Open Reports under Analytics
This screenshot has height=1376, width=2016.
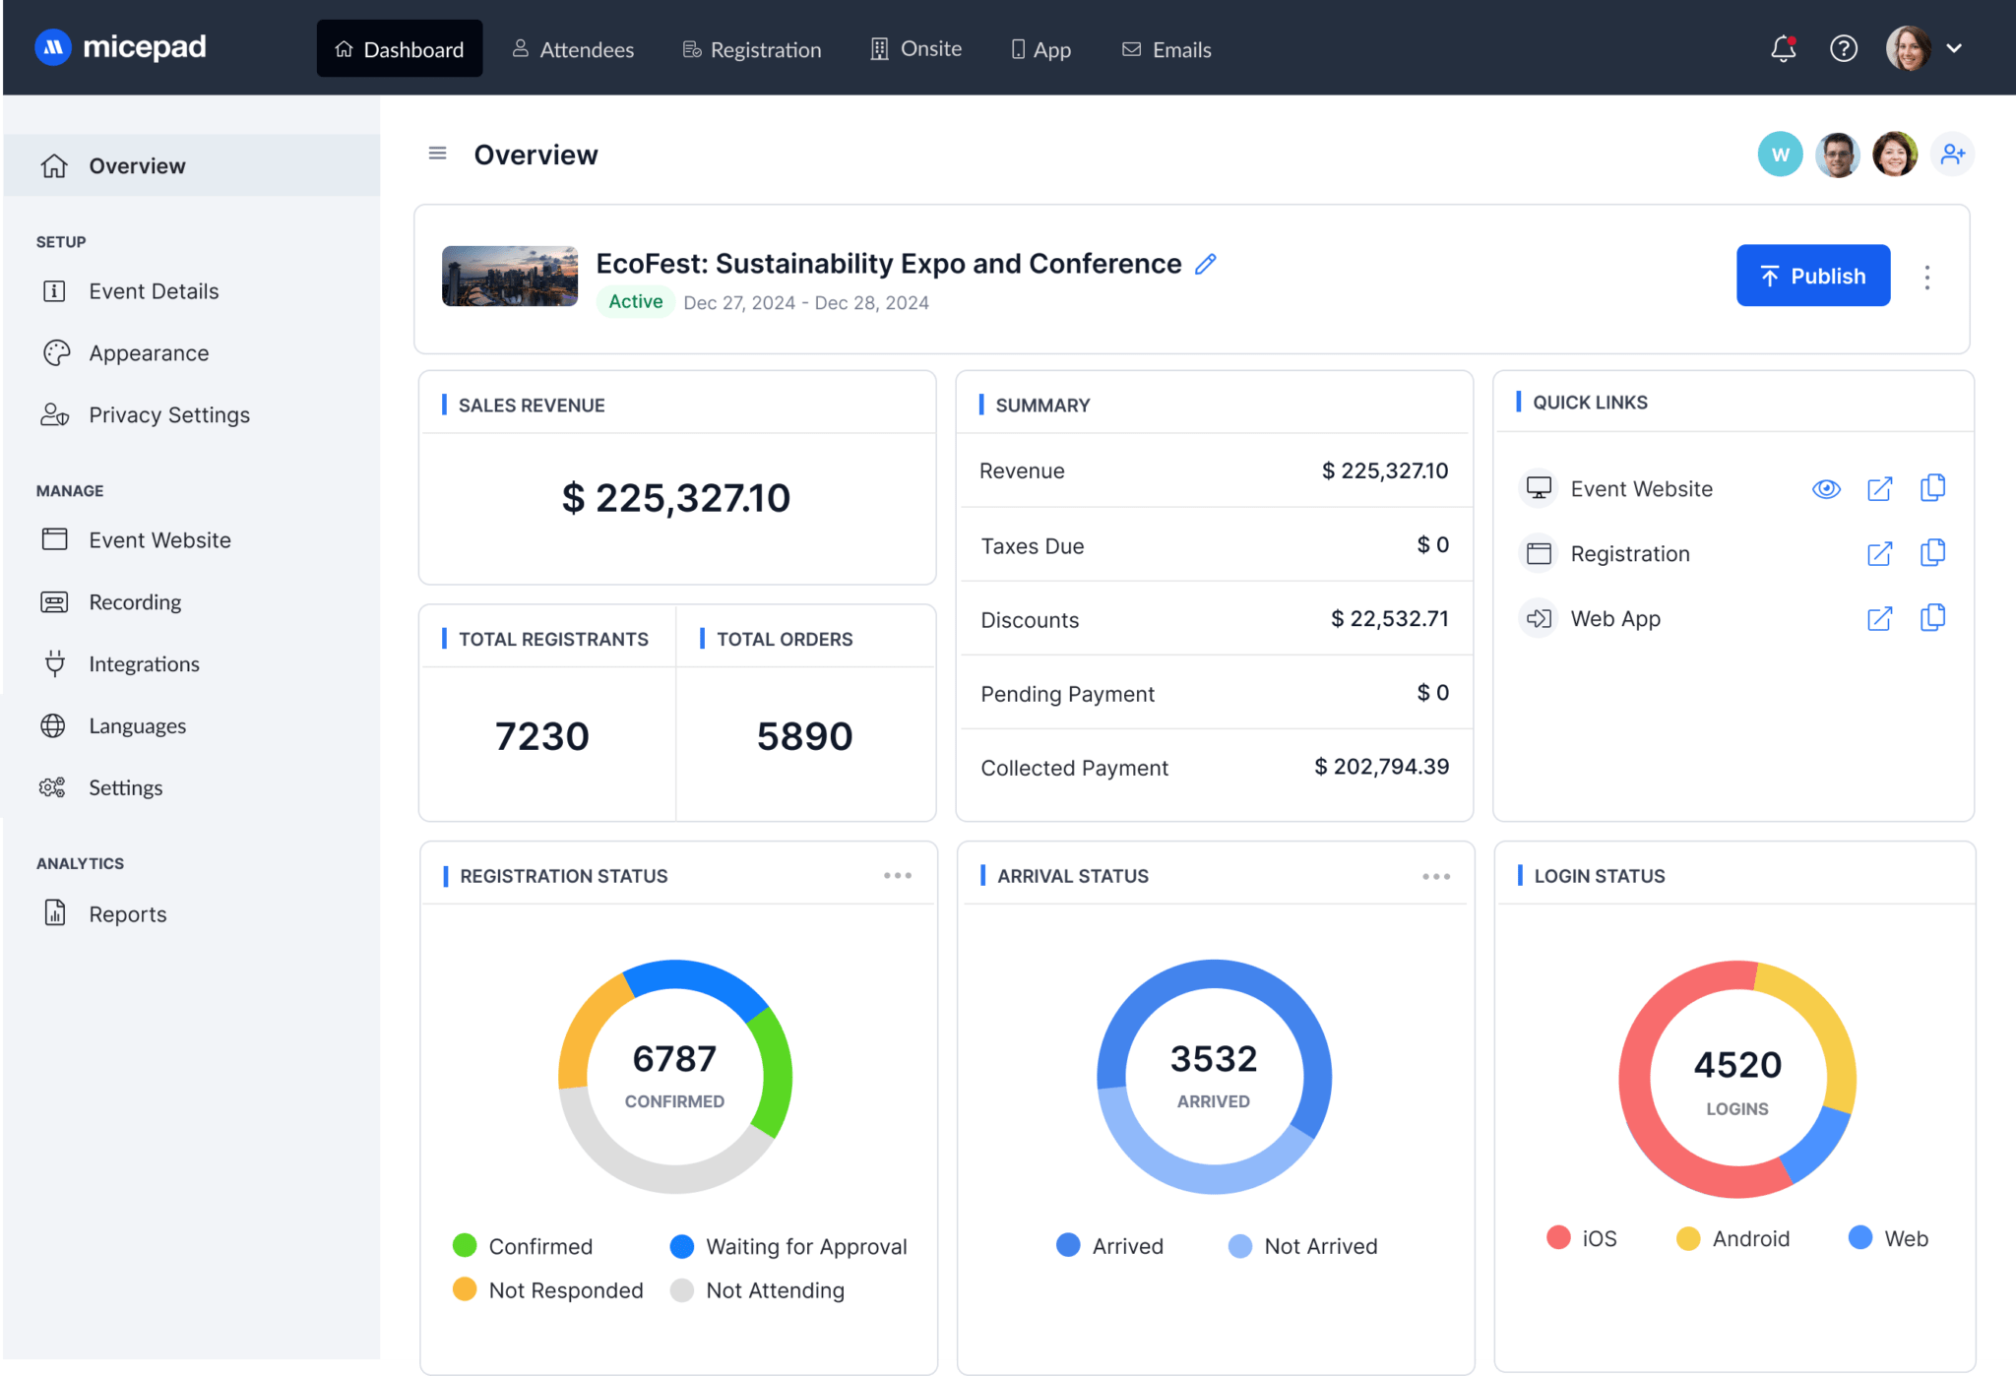click(x=127, y=913)
